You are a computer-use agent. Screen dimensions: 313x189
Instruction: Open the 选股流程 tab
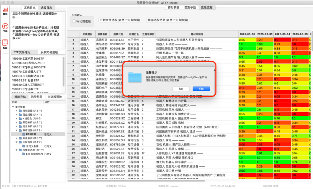coord(207,7)
